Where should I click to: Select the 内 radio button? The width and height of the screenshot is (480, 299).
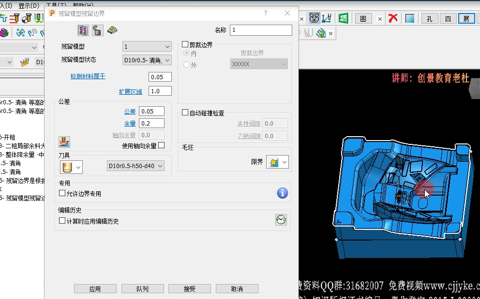point(186,53)
